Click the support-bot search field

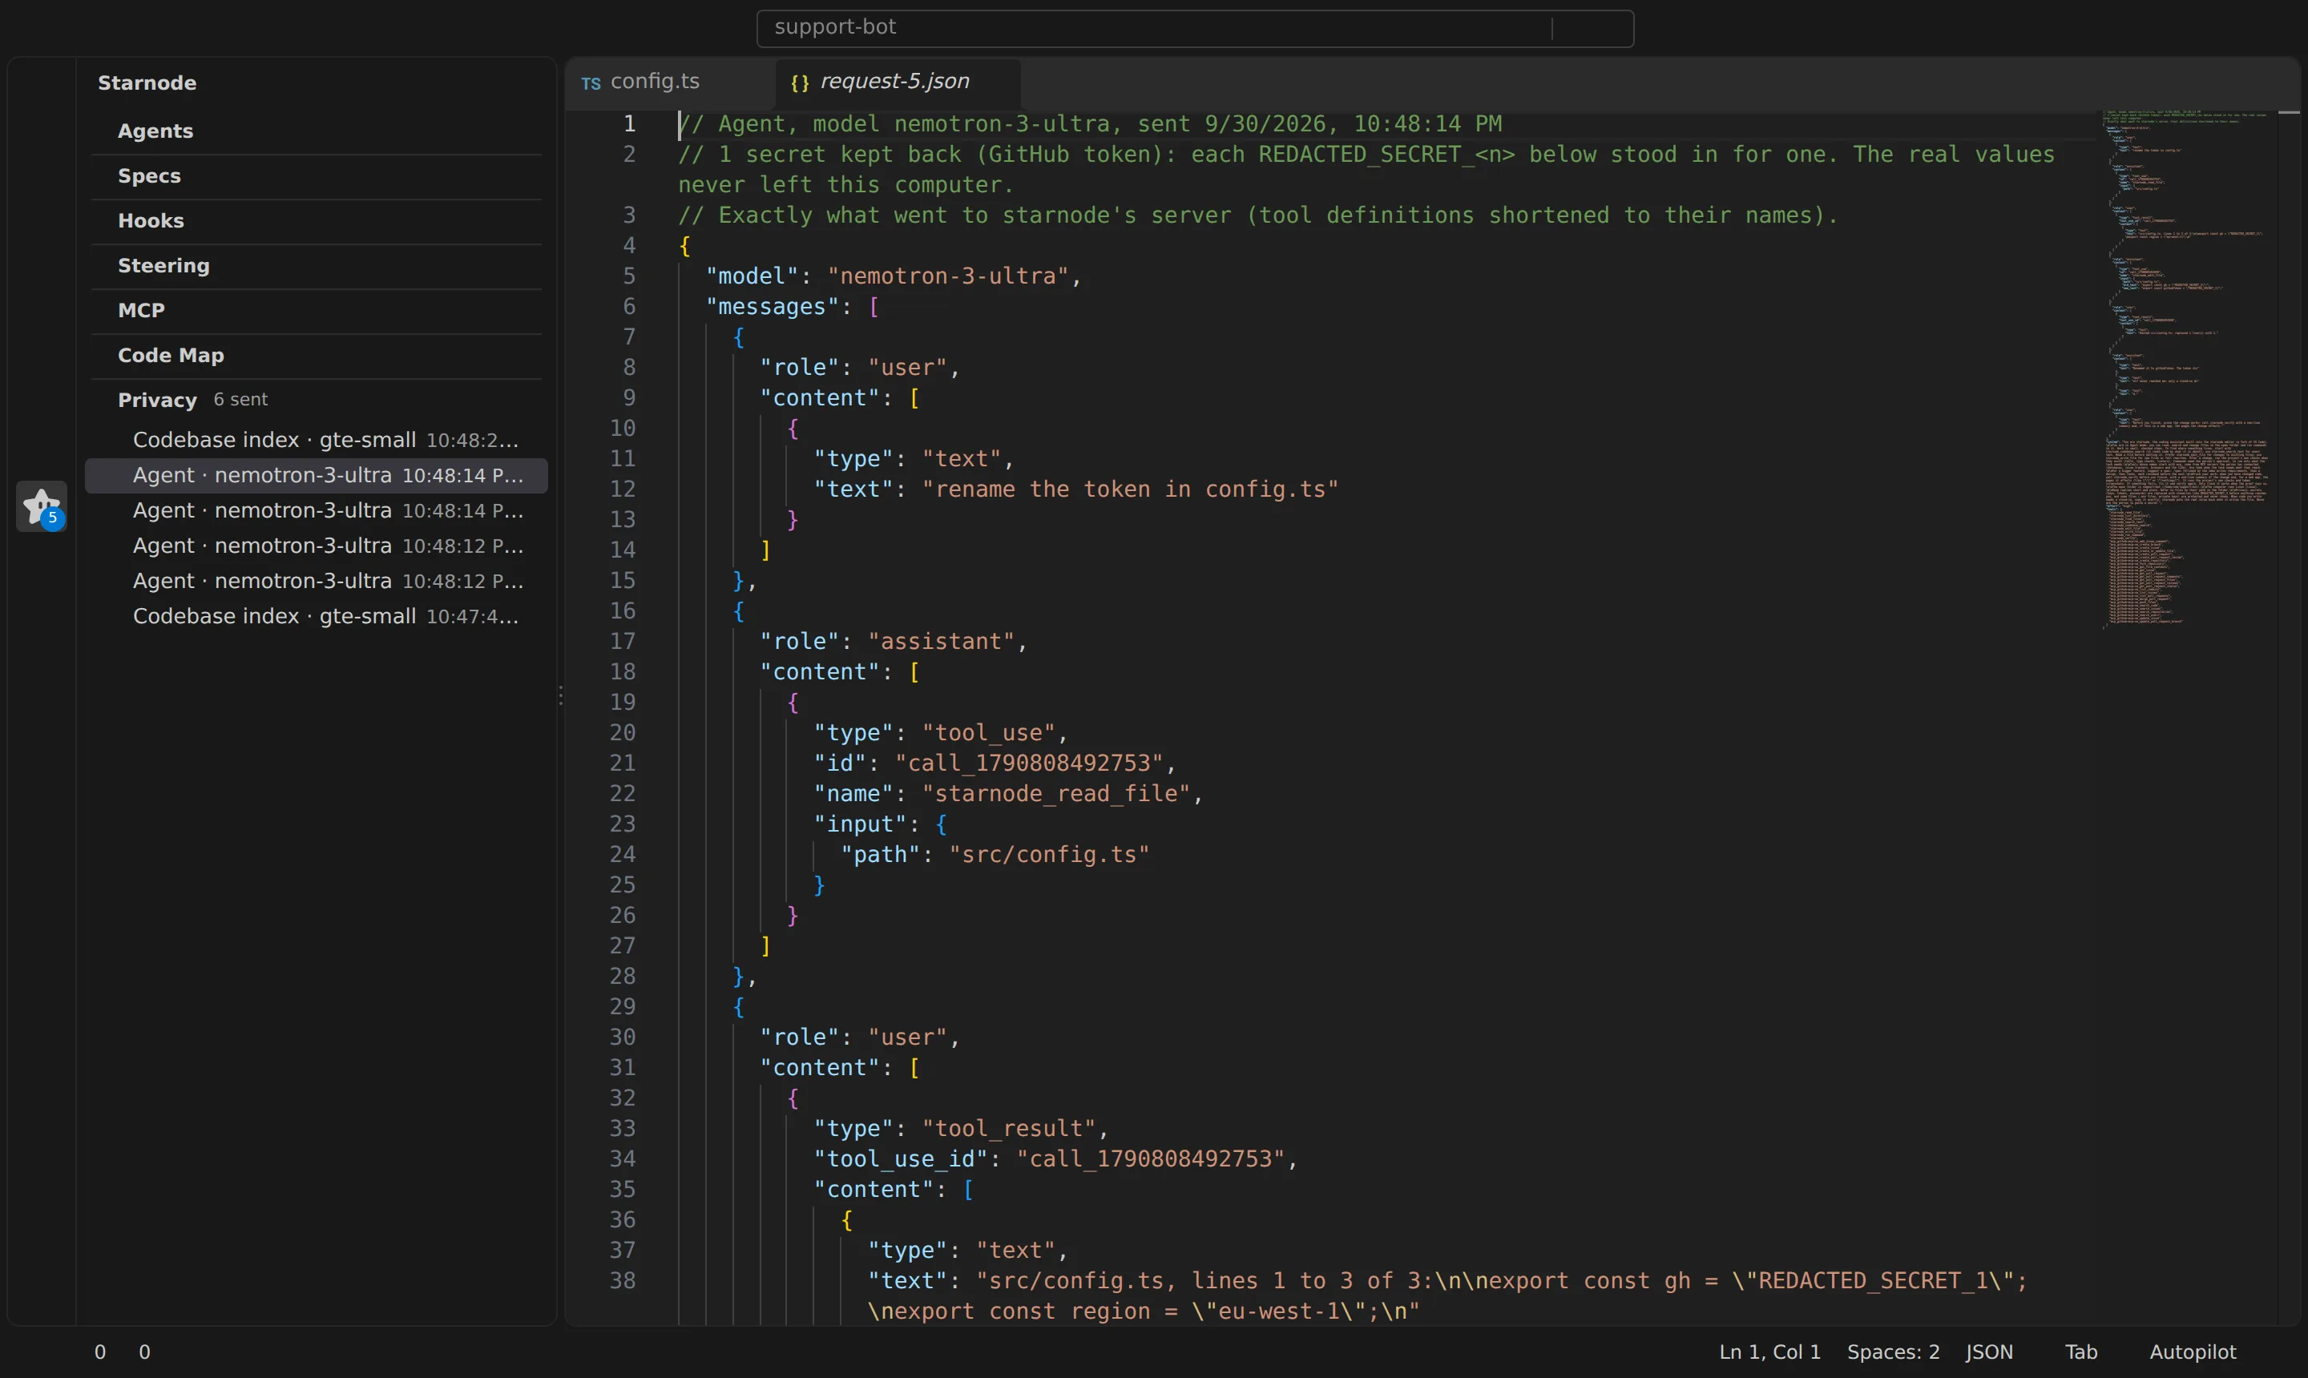pos(1194,28)
